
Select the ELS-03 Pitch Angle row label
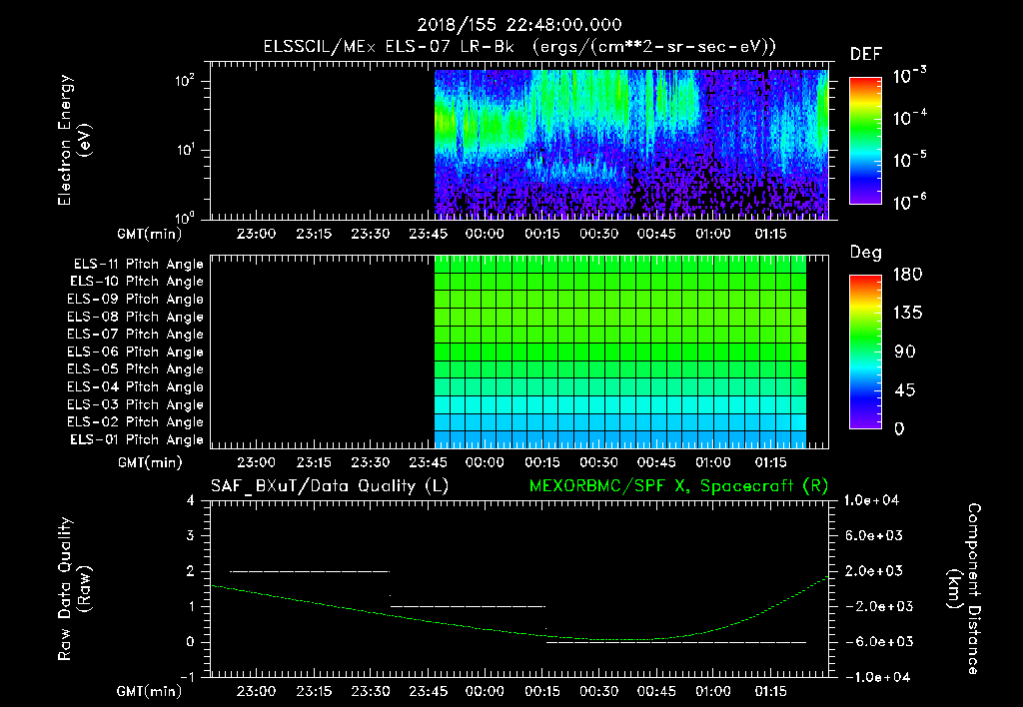click(x=136, y=405)
